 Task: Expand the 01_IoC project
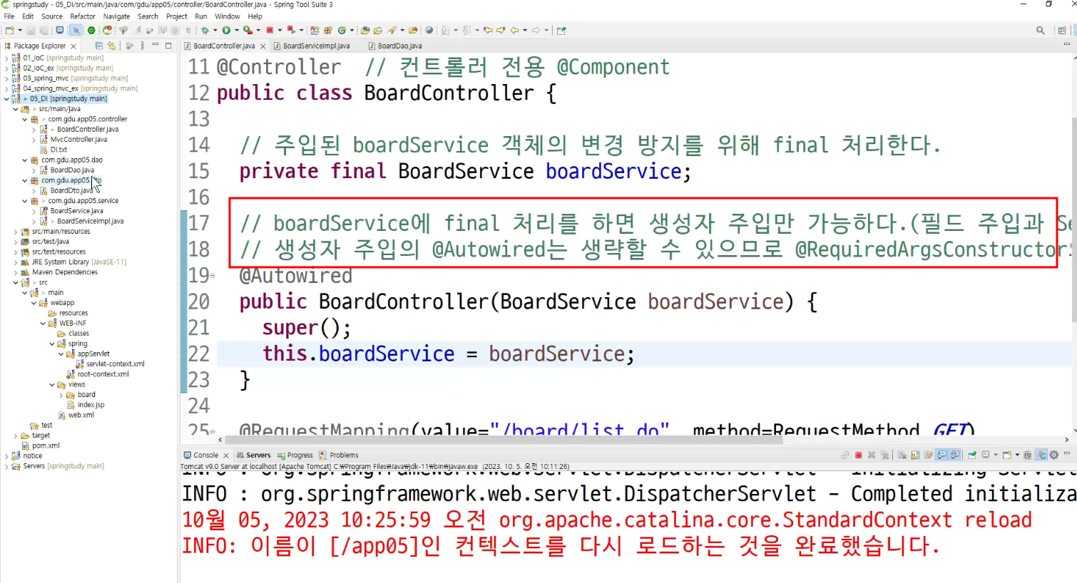6,58
